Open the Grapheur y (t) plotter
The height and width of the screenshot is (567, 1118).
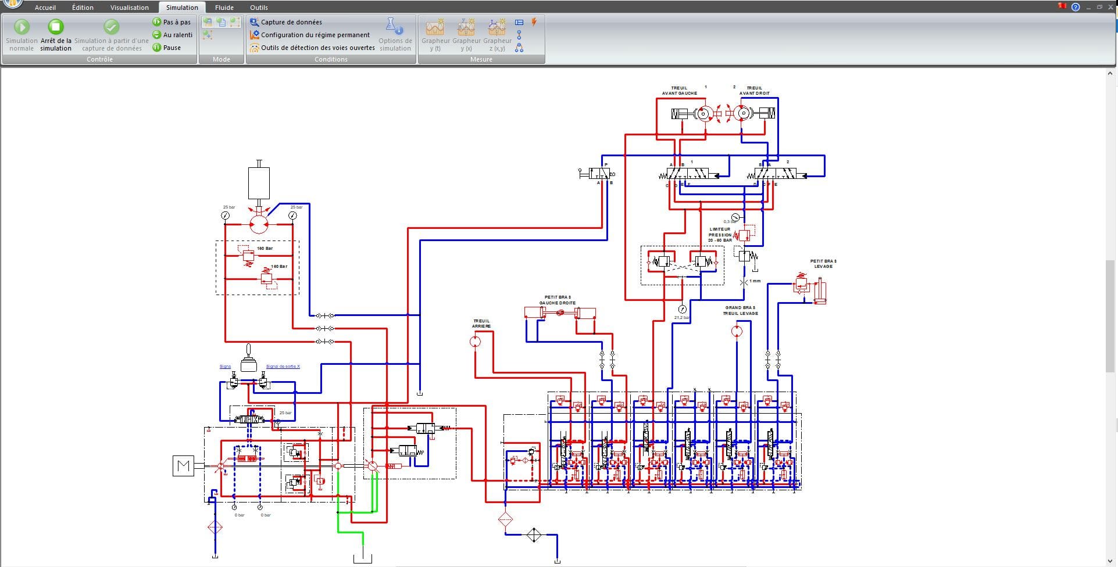click(435, 35)
